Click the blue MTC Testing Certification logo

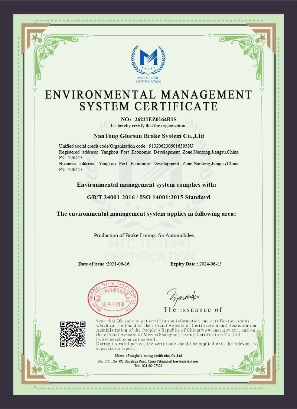pyautogui.click(x=148, y=64)
